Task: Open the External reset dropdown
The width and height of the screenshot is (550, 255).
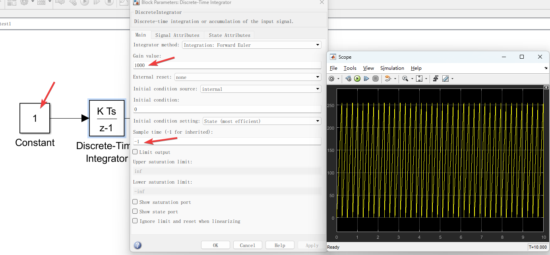Action: click(x=248, y=77)
